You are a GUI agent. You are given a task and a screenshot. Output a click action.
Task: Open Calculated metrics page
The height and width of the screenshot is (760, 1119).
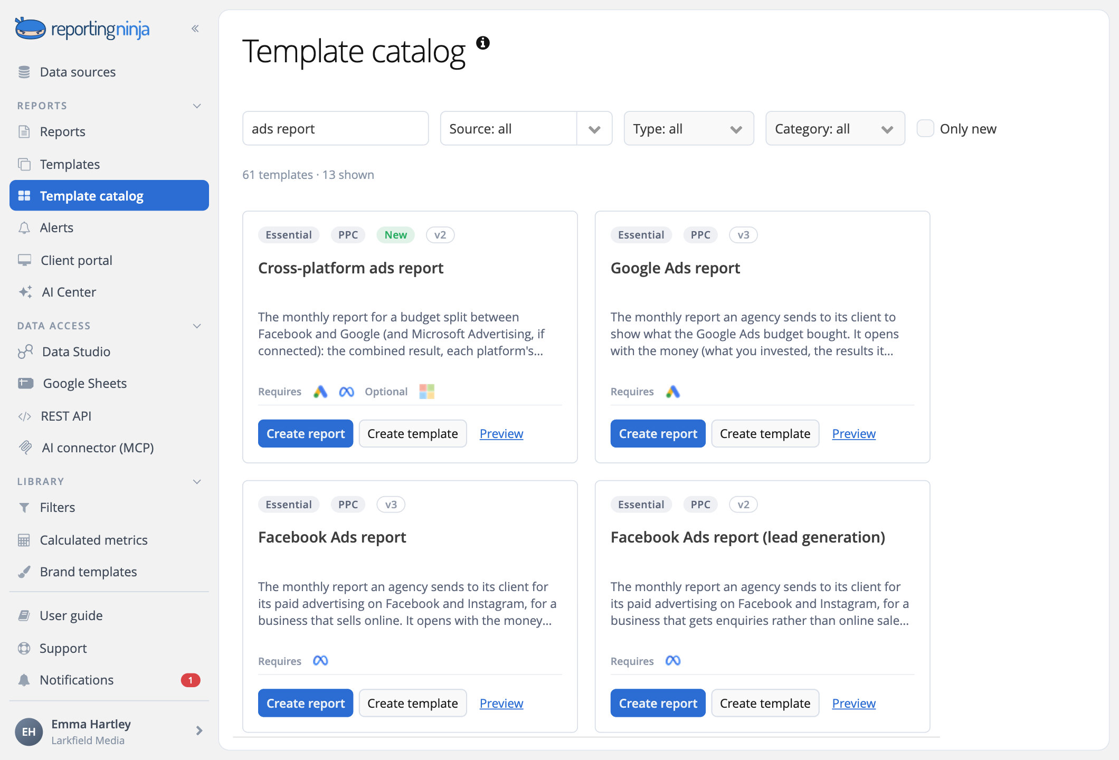109,540
